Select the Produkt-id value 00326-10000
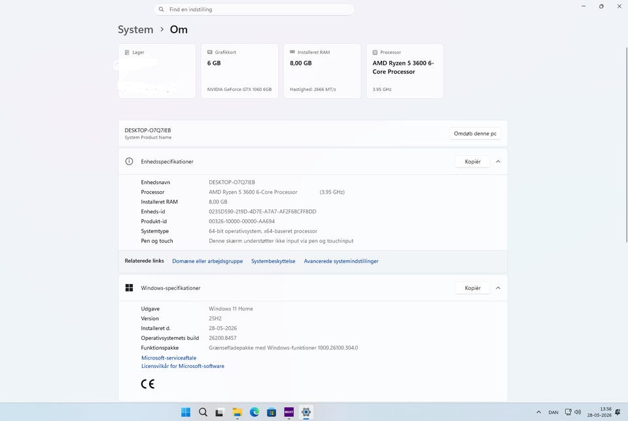Image resolution: width=628 pixels, height=421 pixels. click(x=241, y=221)
